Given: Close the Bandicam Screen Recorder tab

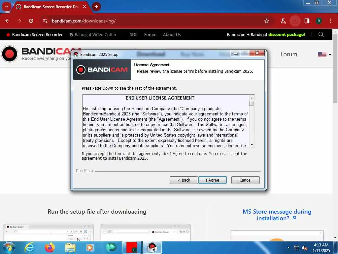Looking at the screenshot, I should pyautogui.click(x=84, y=7).
